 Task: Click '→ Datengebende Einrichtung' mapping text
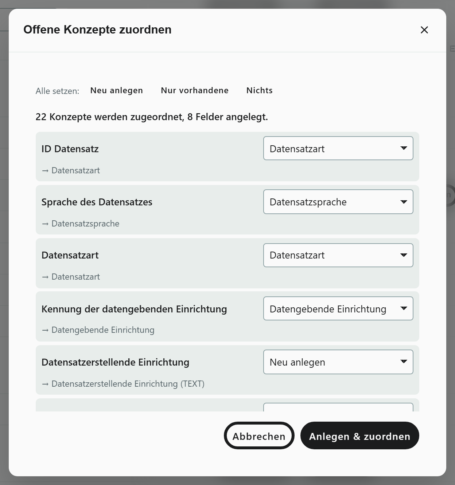click(x=98, y=330)
